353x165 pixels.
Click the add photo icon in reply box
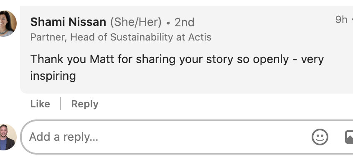coord(349,137)
